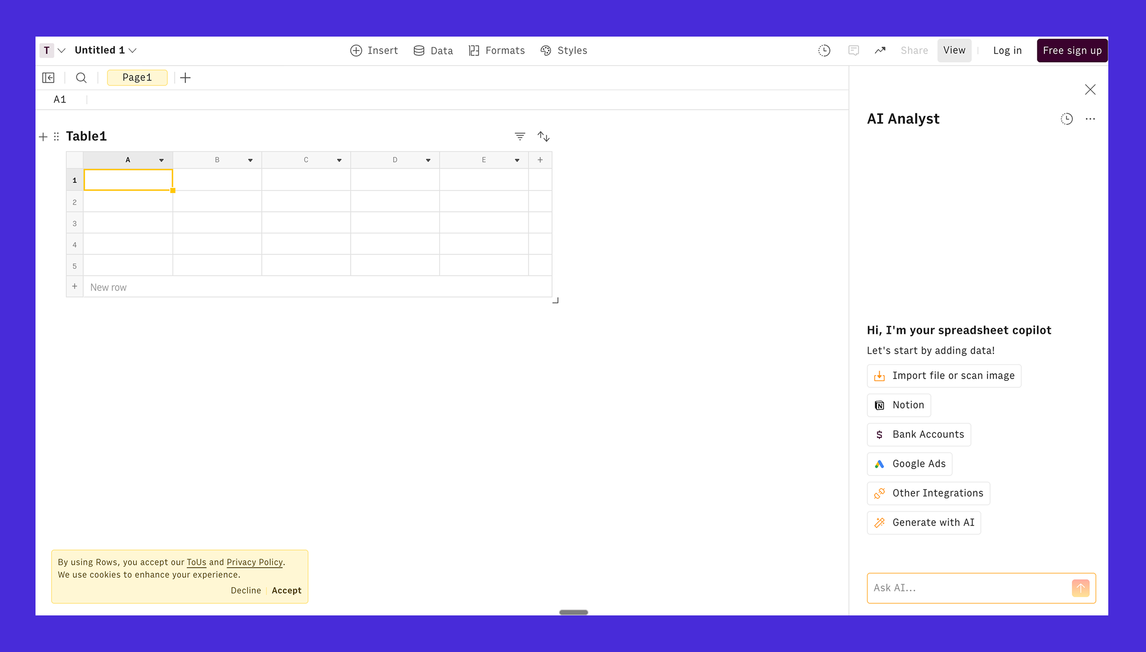The height and width of the screenshot is (652, 1146).
Task: Open the Privacy Policy link
Action: point(255,562)
